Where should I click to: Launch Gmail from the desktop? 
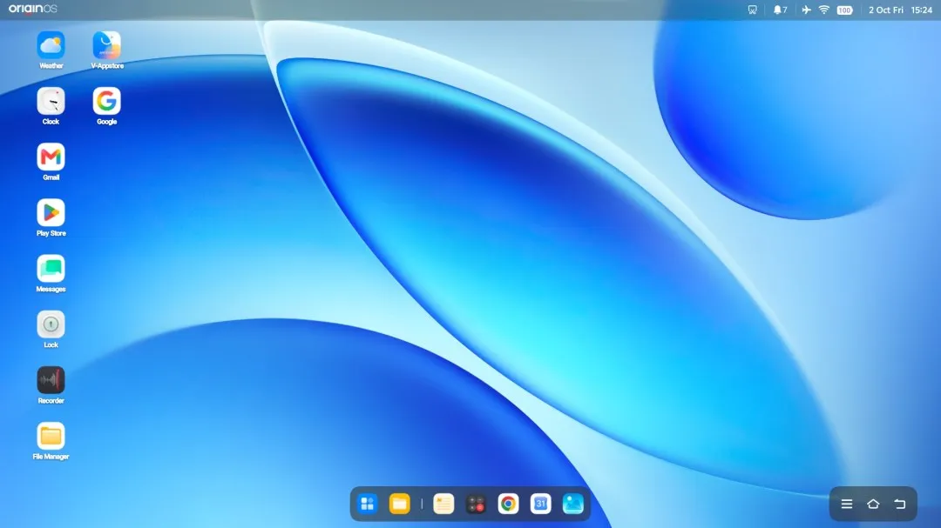coord(51,157)
